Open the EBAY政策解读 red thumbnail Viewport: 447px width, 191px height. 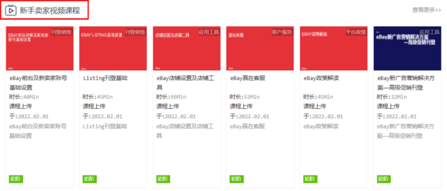pyautogui.click(x=334, y=48)
